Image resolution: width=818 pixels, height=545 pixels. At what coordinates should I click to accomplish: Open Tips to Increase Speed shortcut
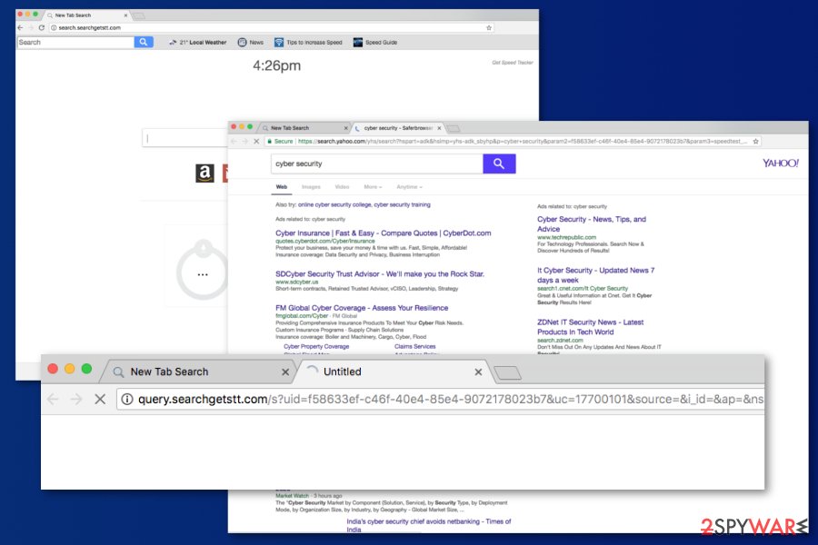tap(308, 43)
